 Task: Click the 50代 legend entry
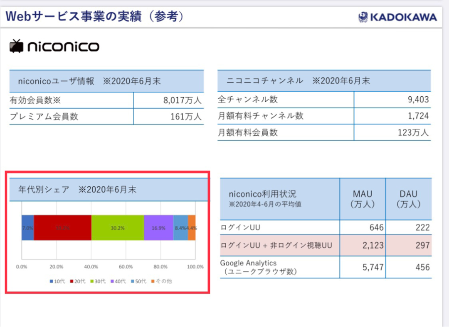pyautogui.click(x=138, y=281)
